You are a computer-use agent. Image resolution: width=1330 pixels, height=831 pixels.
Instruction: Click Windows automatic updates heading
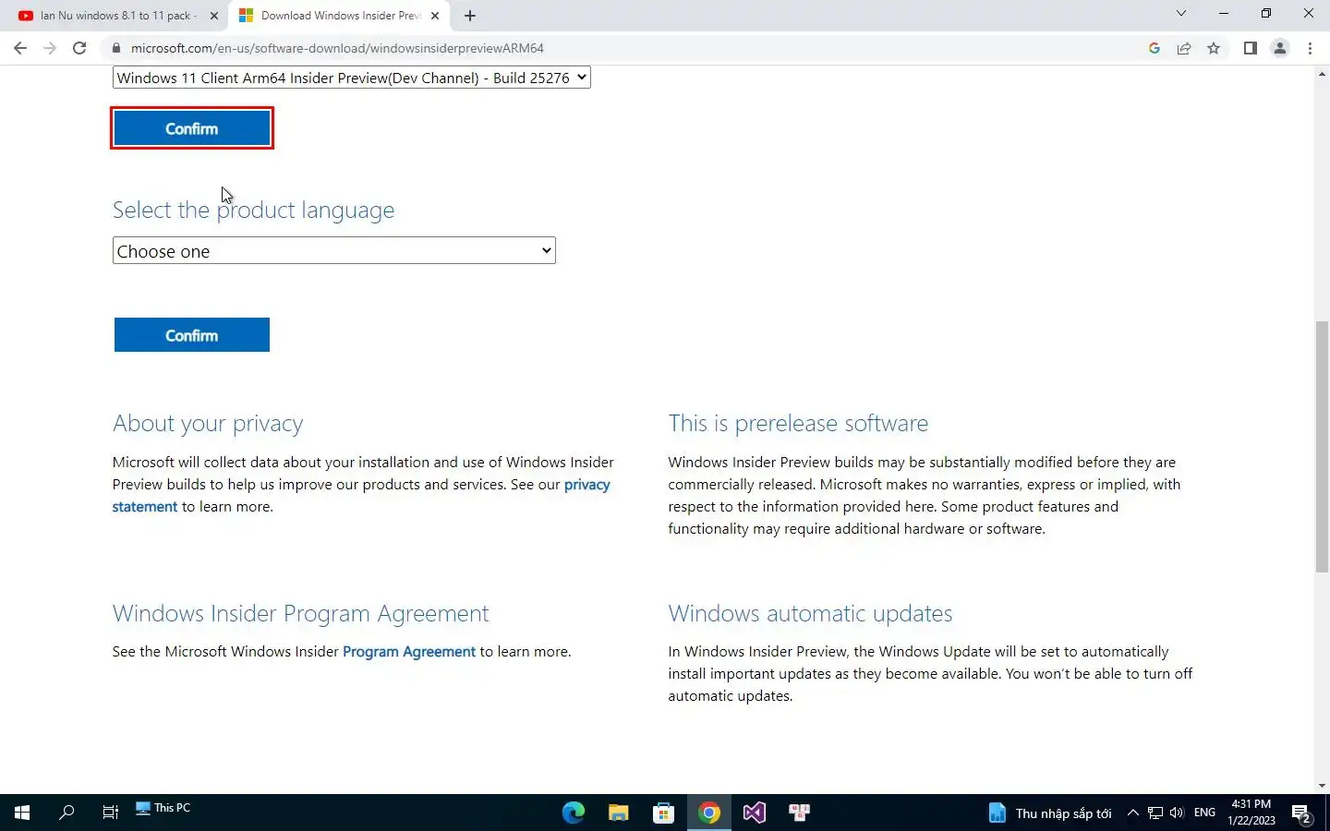pos(810,614)
